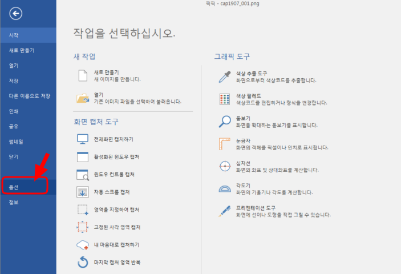Open 옵션 in the sidebar
This screenshot has height=274, width=401.
point(28,187)
